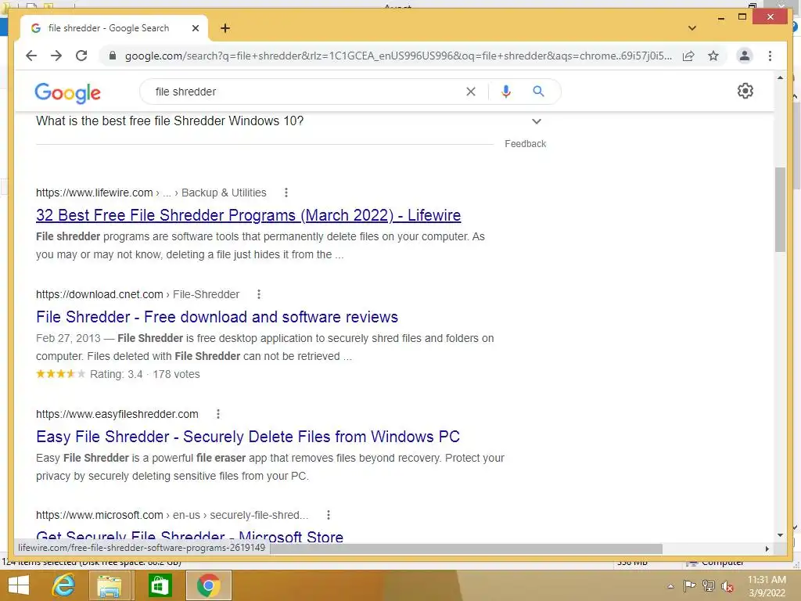Image resolution: width=801 pixels, height=601 pixels.
Task: Open more options for the easyfileshredder.com result
Action: (218, 414)
